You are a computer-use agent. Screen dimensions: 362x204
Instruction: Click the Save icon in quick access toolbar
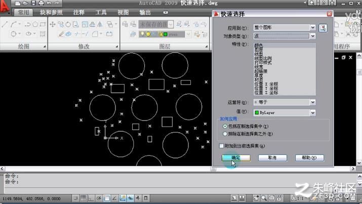33,3
